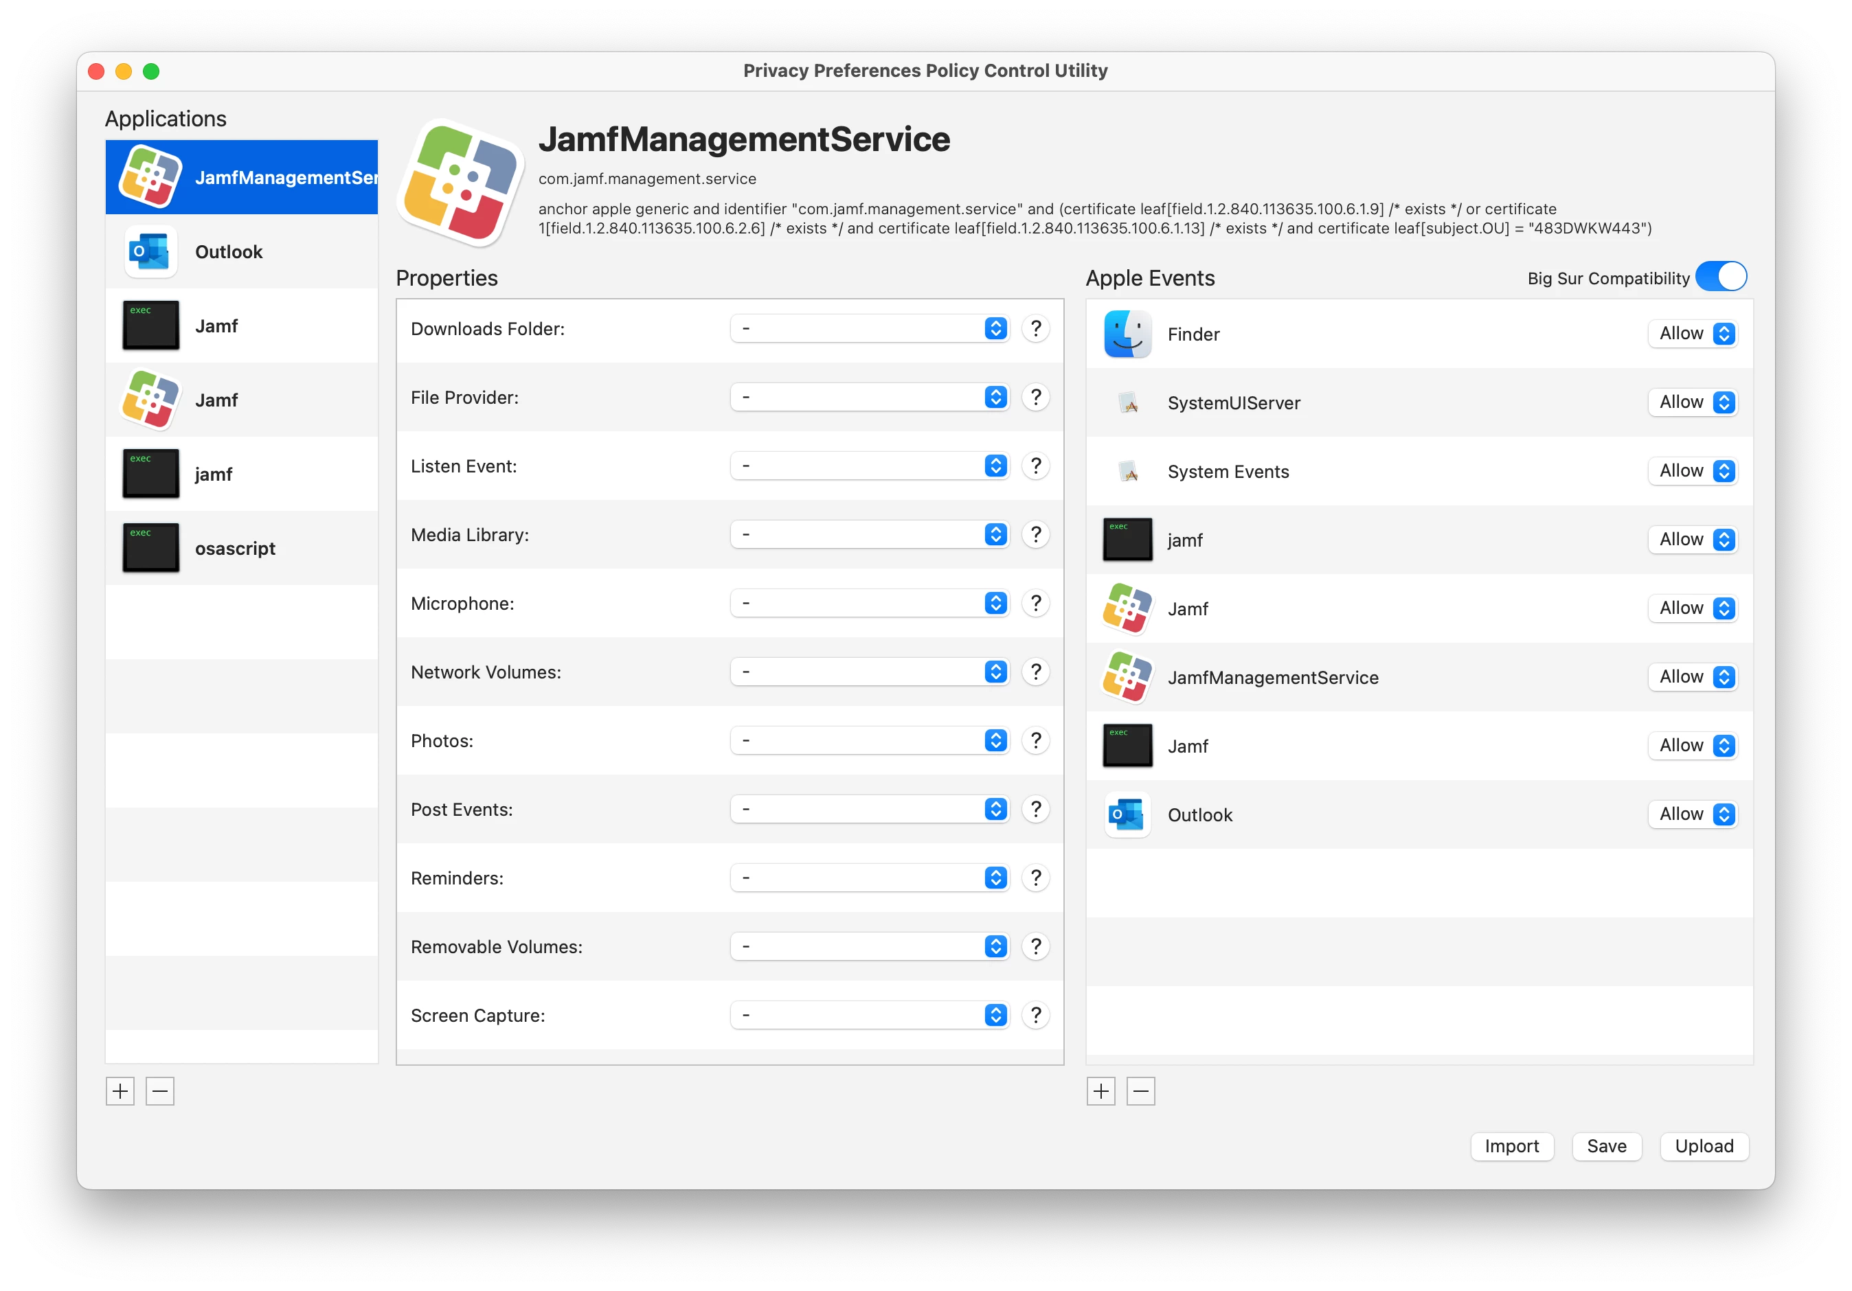Open the Microphone dropdown

(870, 602)
